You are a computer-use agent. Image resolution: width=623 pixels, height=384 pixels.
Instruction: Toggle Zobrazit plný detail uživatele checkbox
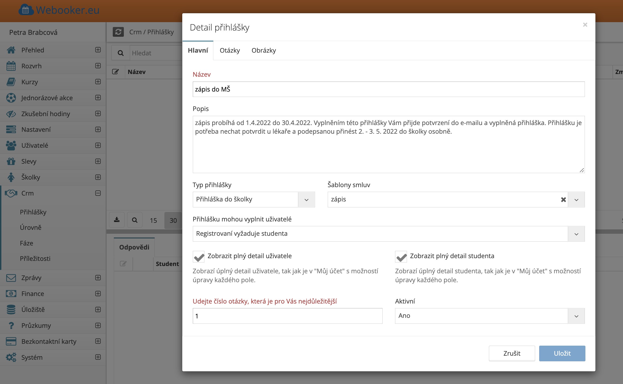(199, 257)
